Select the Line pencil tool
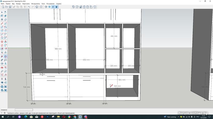This screenshot has height=119, width=213. coord(2,24)
